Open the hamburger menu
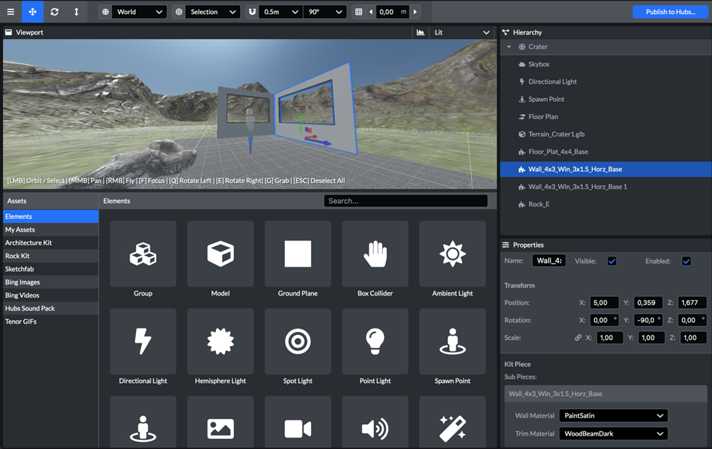Screen dimensions: 712x449 point(11,12)
